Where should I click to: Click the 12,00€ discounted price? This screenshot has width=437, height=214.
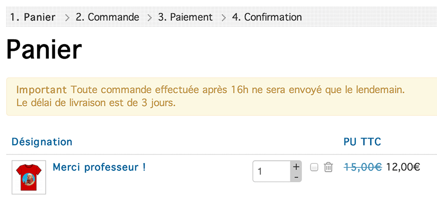403,167
